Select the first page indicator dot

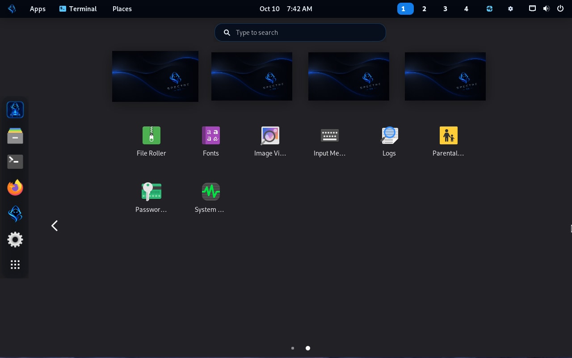[293, 348]
